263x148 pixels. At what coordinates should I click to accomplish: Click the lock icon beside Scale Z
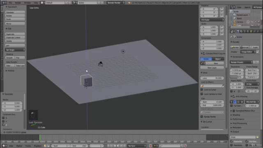222,34
